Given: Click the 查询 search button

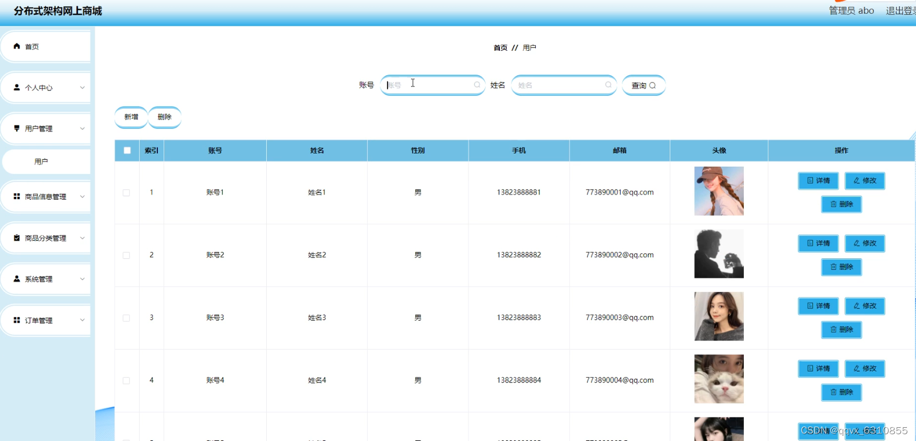Looking at the screenshot, I should pyautogui.click(x=644, y=85).
